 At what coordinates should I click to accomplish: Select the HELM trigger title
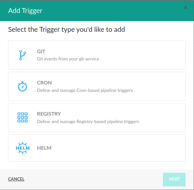pos(44,148)
